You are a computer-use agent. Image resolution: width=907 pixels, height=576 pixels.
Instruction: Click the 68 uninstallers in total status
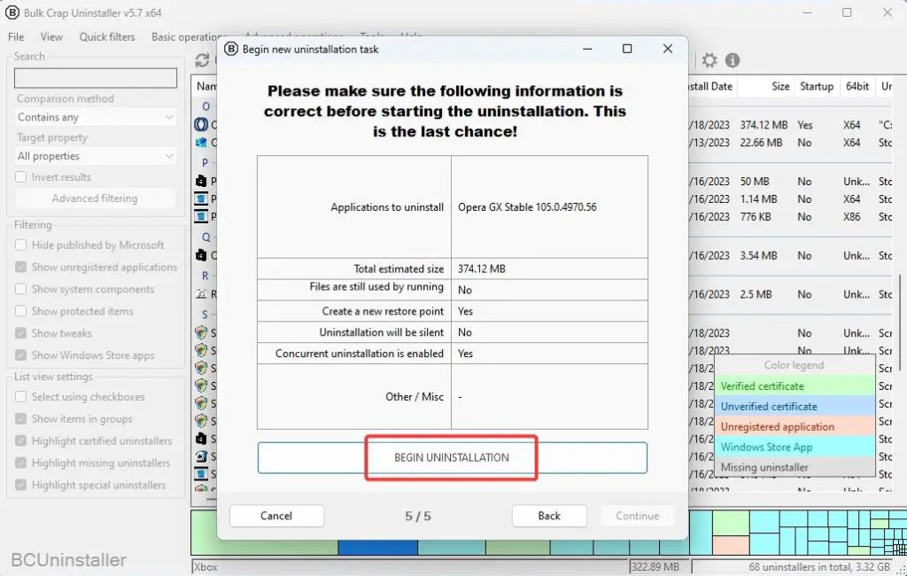819,567
